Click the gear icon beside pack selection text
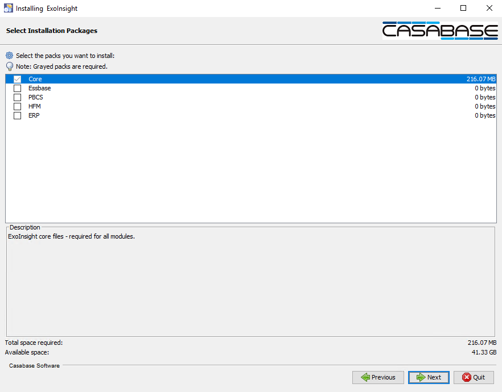This screenshot has width=502, height=392. tap(10, 56)
